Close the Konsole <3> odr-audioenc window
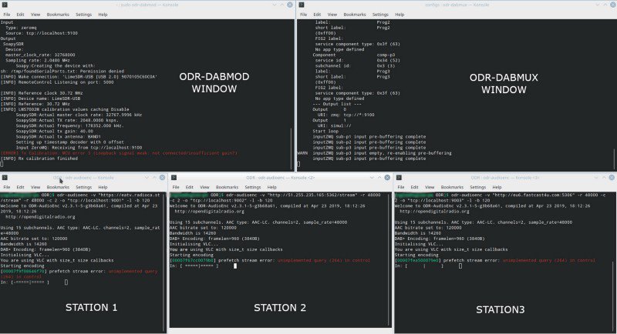The image size is (617, 334). (612, 178)
